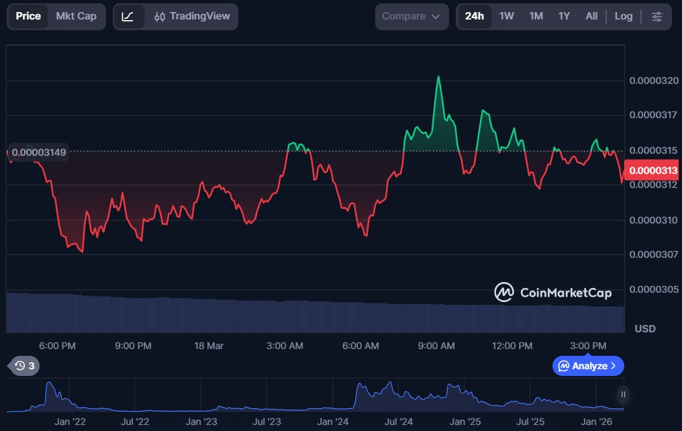Click the CoinMarketCap watermark logo

(553, 292)
